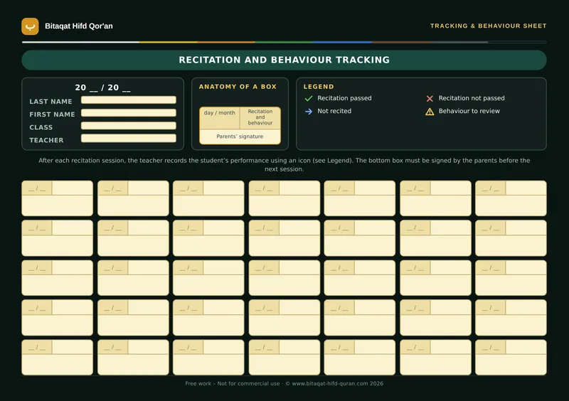Click the "LAST NAME" label
Image resolution: width=569 pixels, height=401 pixels.
(x=50, y=102)
